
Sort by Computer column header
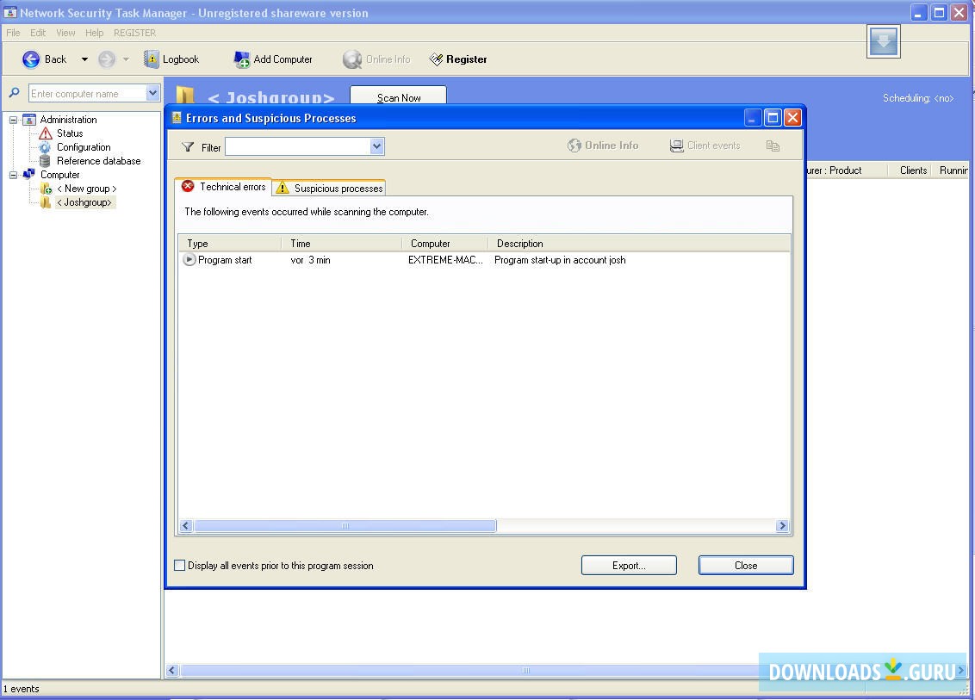(x=444, y=244)
